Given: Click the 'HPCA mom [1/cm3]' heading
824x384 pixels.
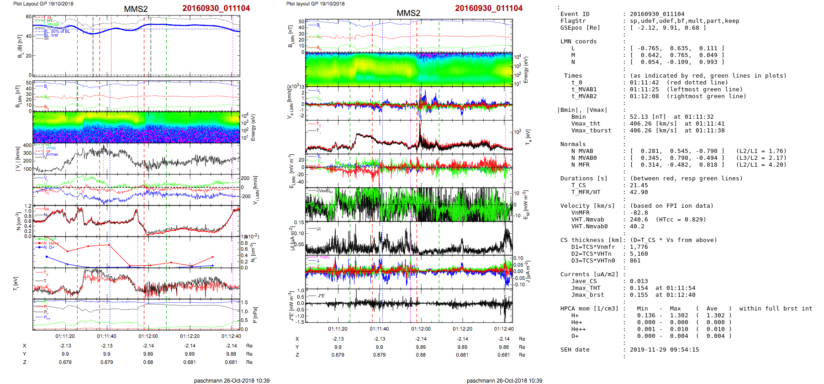Looking at the screenshot, I should click(x=589, y=309).
